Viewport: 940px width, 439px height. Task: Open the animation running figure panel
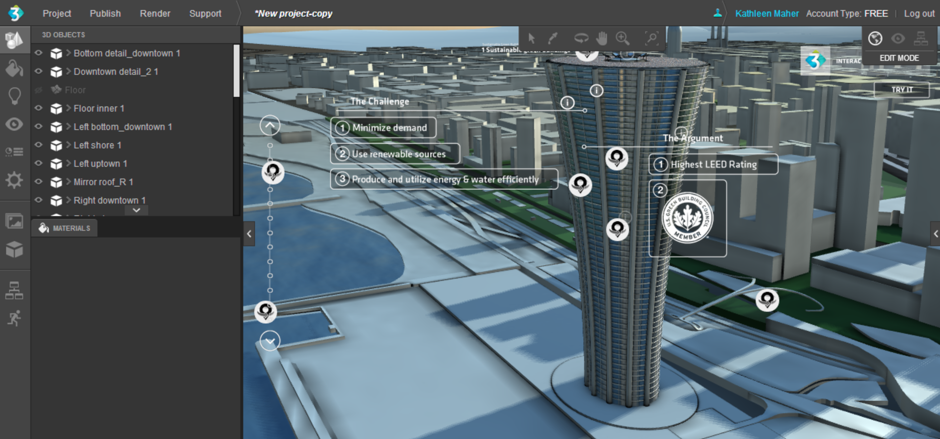(x=14, y=318)
